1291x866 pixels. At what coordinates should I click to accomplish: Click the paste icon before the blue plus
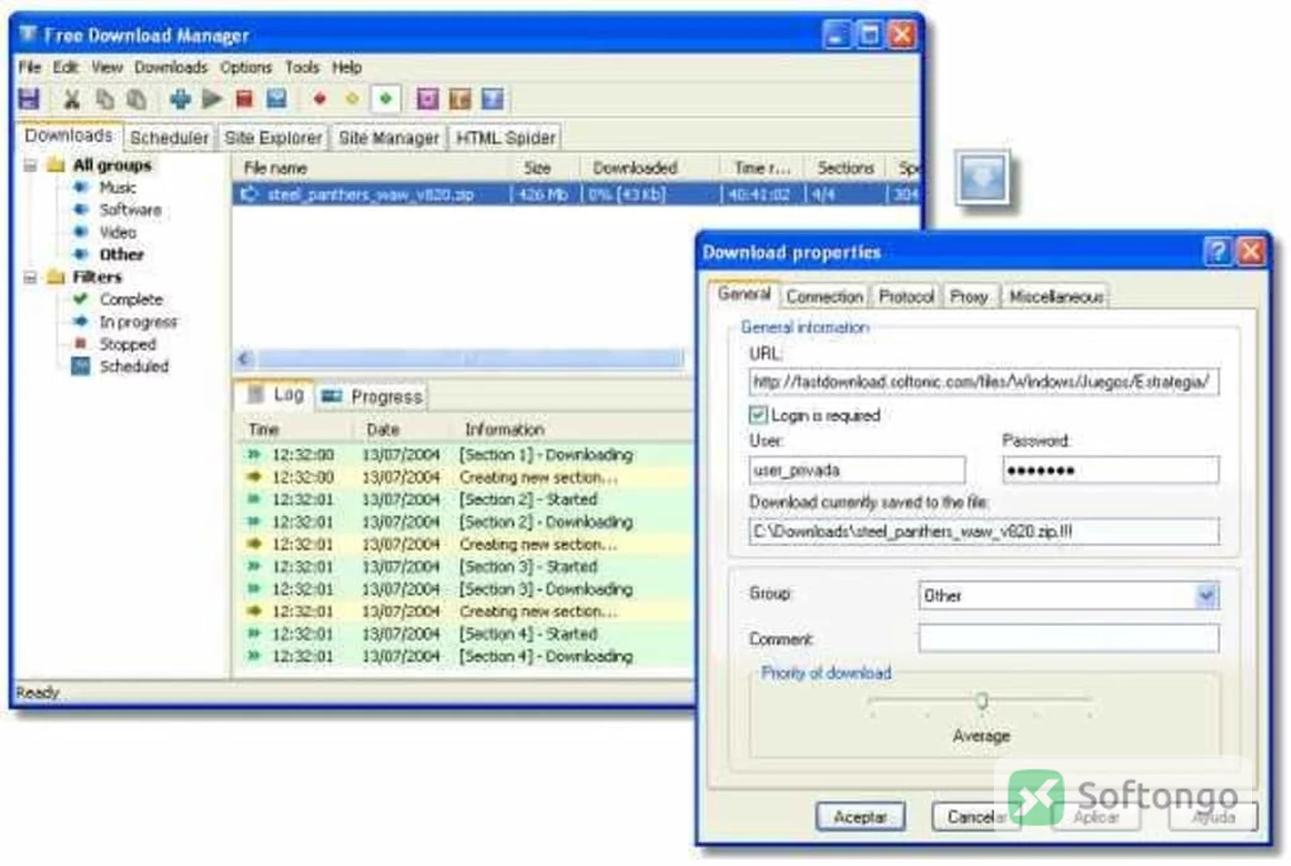[136, 99]
